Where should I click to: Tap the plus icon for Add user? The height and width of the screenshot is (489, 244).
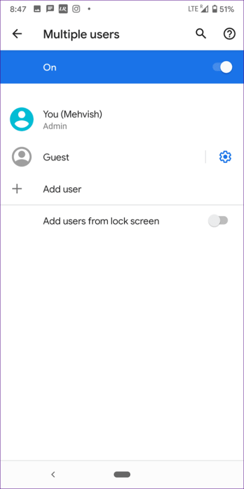(x=17, y=189)
